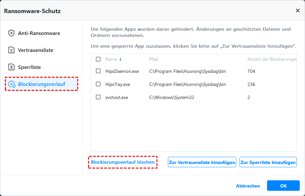Select the svchost.exe checkbox
Viewport: 305px width, 196px height.
(x=98, y=97)
